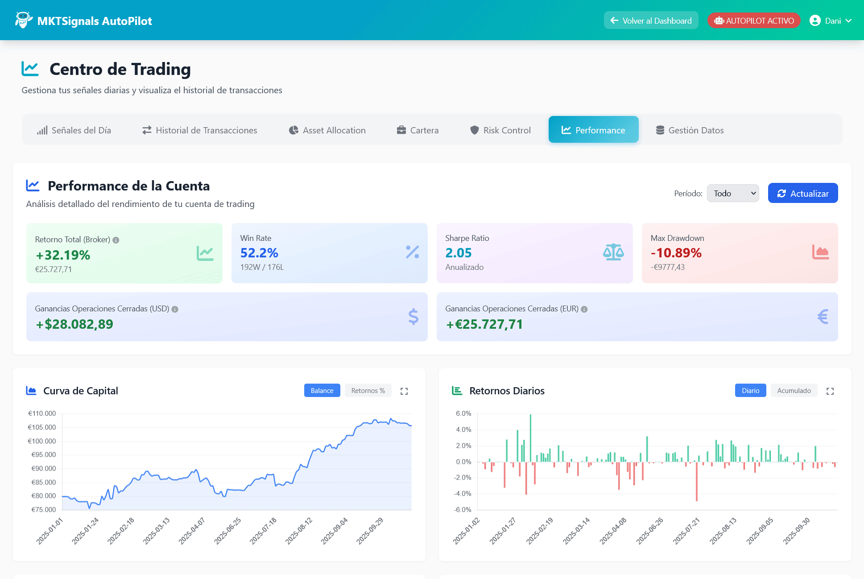Click the Sharpe Ratio balance scale icon
Screen dimensions: 864x579
point(613,252)
